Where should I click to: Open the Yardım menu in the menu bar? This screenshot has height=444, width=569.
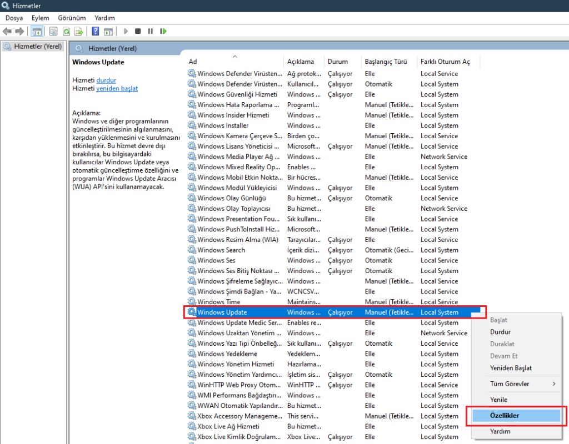104,18
